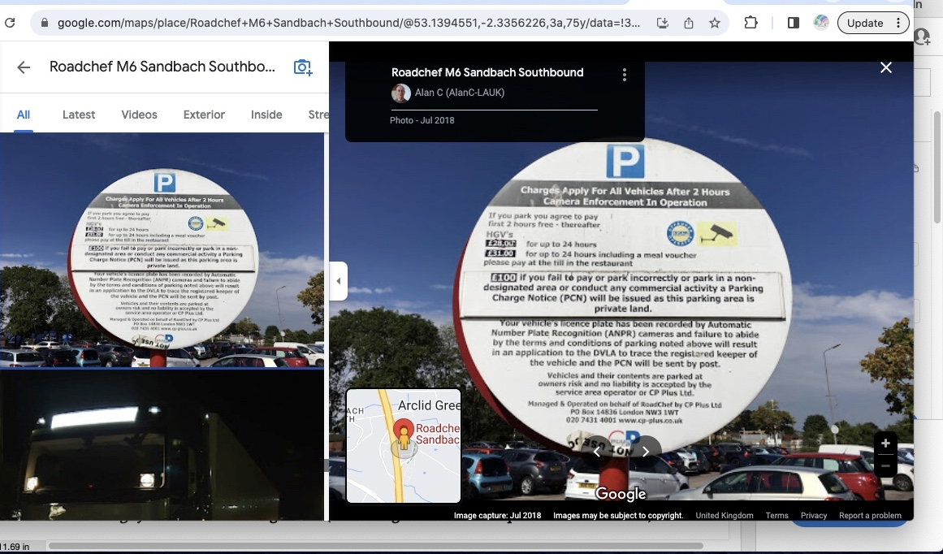This screenshot has height=554, width=943.
Task: Select the Exterior photos tab
Action: pos(204,115)
